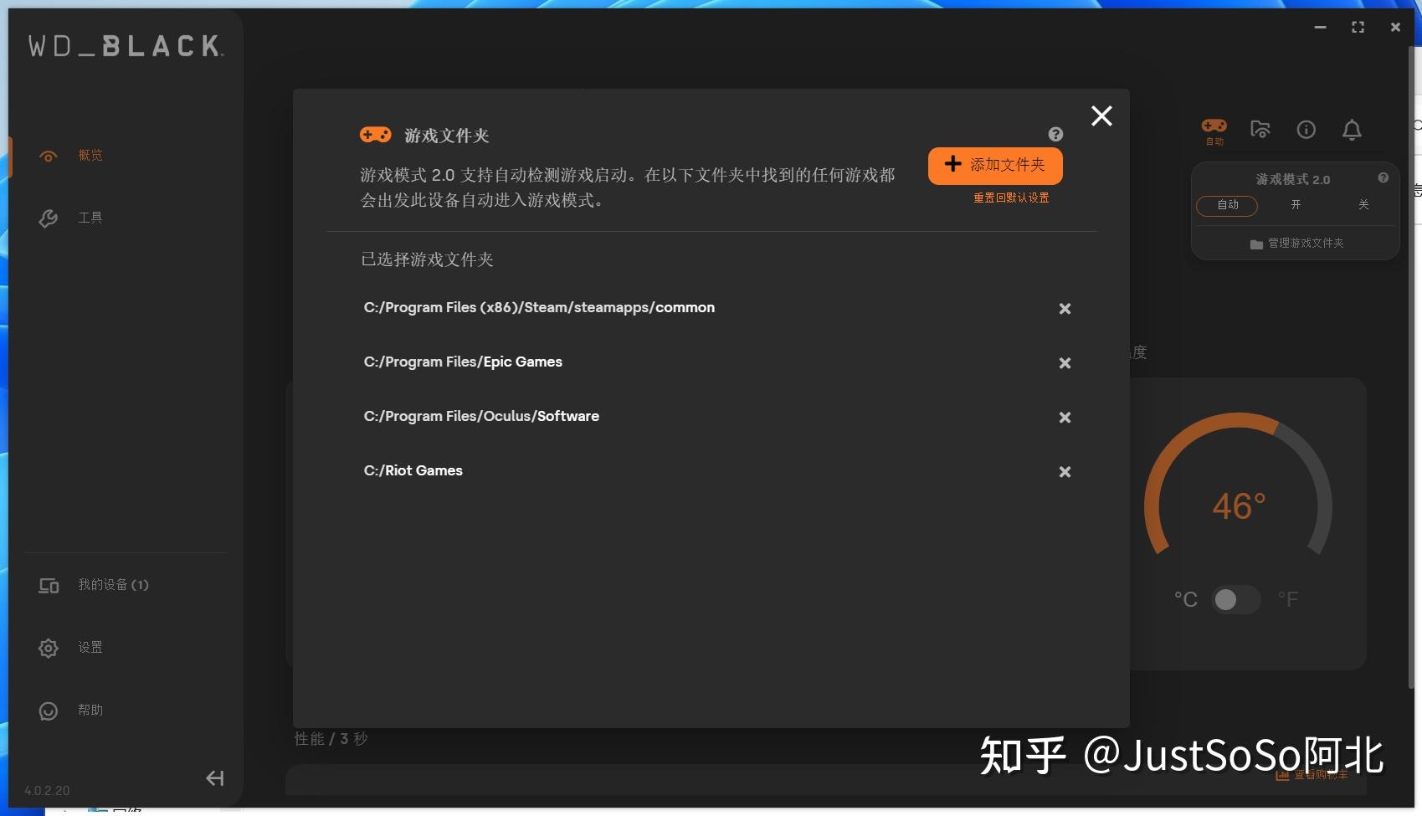
Task: Click the version number 4.0.2.20
Action: tap(47, 791)
